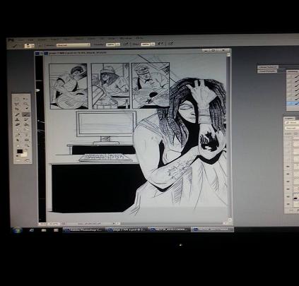Select the highlighted Brush tool

pos(26,114)
